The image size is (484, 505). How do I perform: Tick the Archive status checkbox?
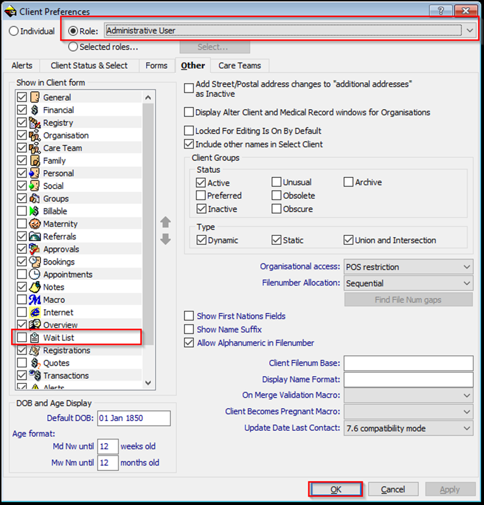[x=349, y=182]
